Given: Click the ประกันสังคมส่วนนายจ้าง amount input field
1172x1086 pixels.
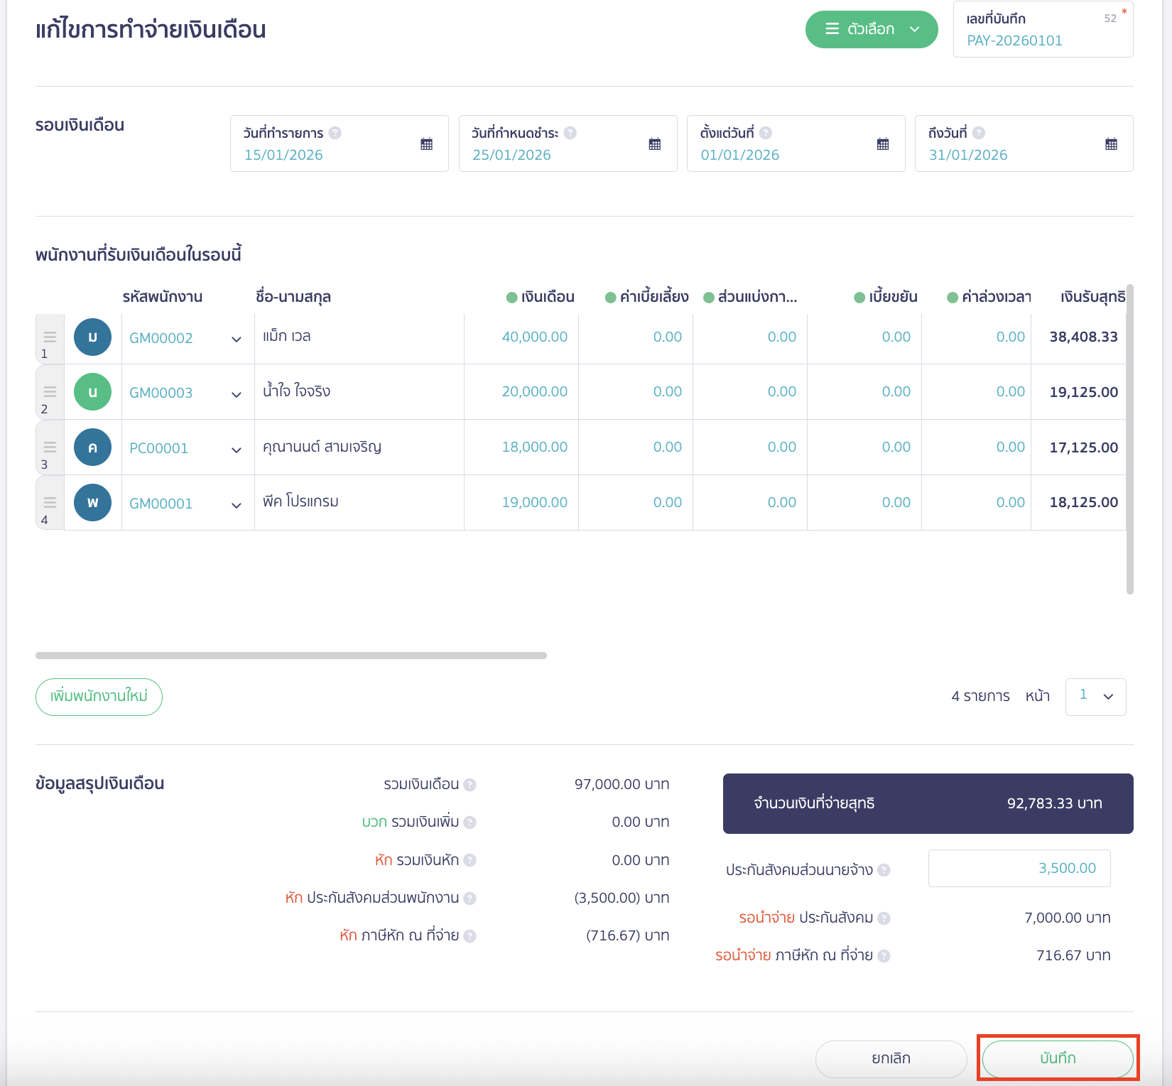Looking at the screenshot, I should [1019, 869].
